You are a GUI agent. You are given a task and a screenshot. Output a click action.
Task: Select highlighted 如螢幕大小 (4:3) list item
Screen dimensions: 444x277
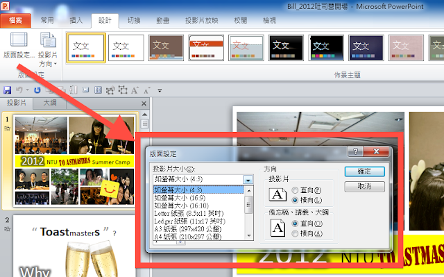click(x=198, y=190)
